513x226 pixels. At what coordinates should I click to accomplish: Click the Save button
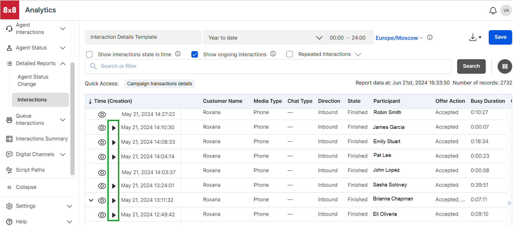[500, 37]
